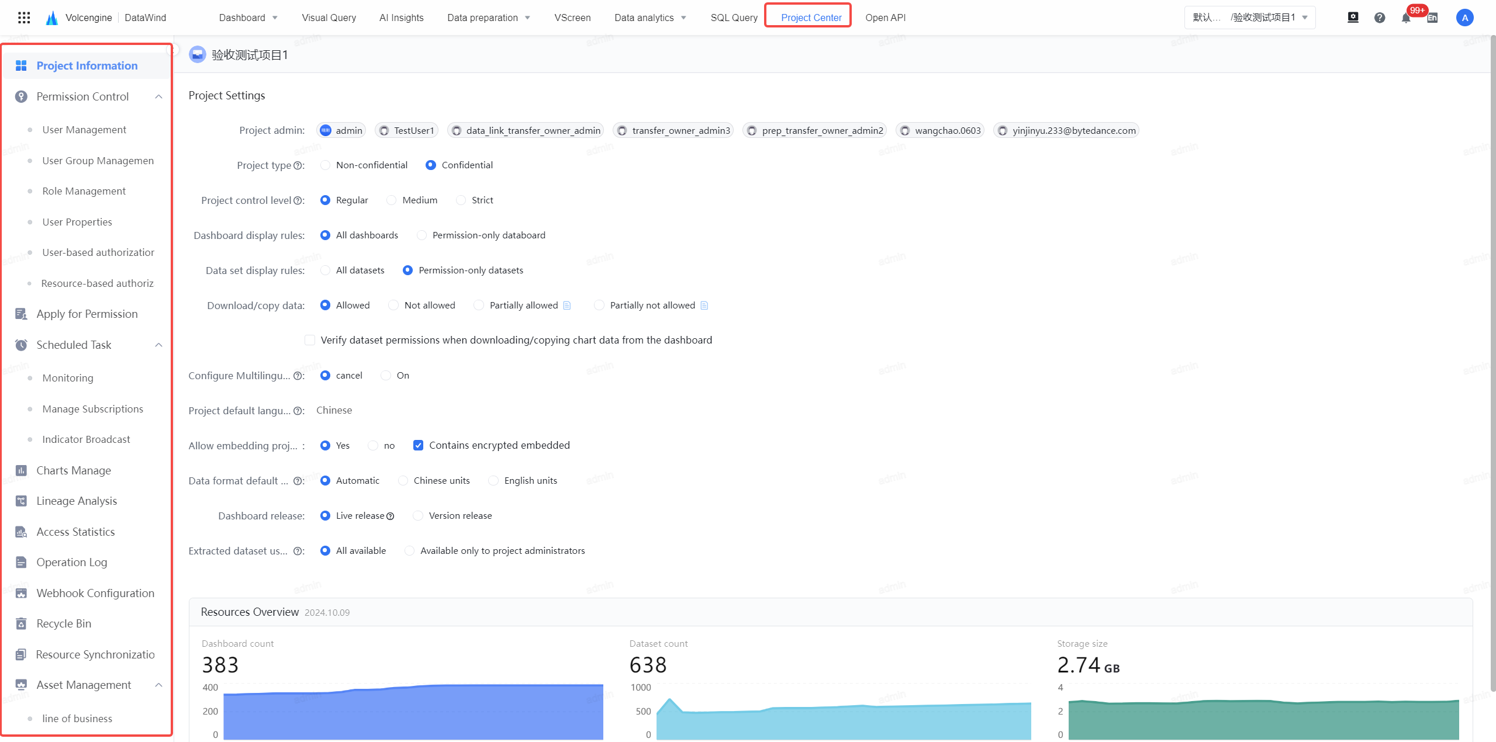Open the screen recording/download icon in header
Image resolution: width=1496 pixels, height=742 pixels.
coord(1353,18)
